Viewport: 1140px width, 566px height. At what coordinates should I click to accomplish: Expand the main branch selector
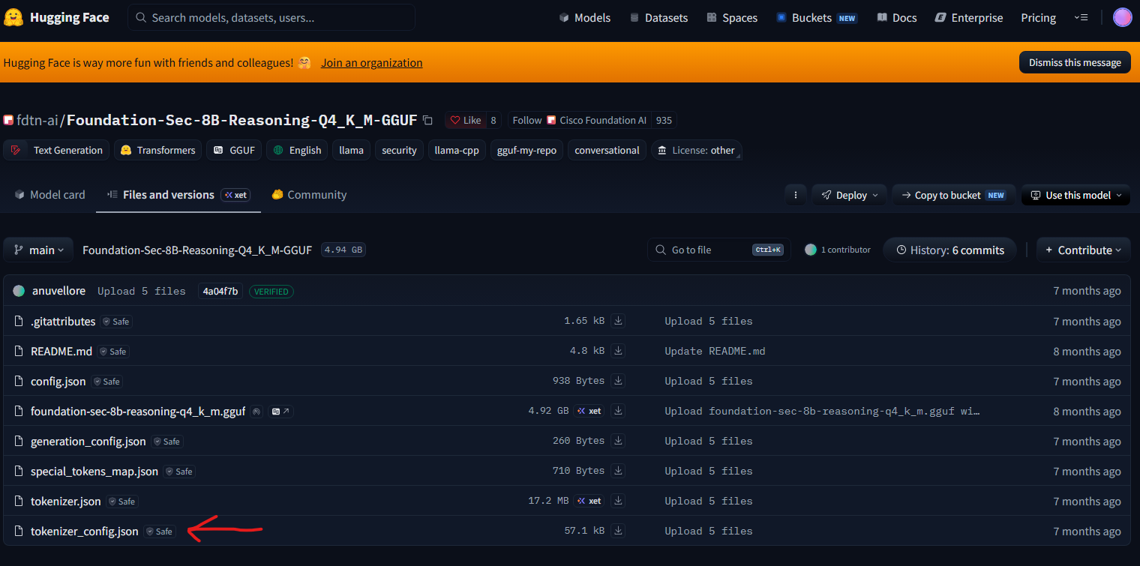tap(39, 250)
